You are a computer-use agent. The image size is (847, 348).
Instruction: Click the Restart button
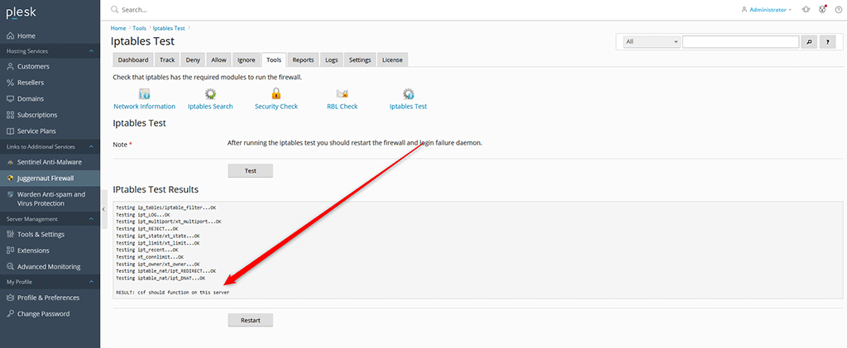tap(250, 320)
